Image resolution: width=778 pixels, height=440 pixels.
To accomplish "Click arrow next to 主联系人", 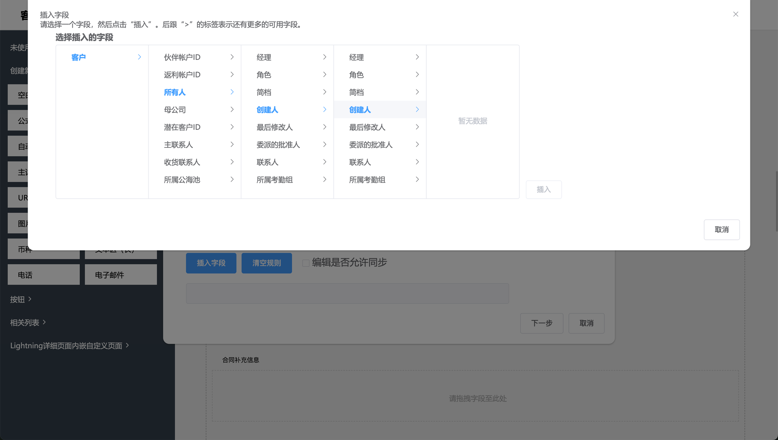I will 232,145.
